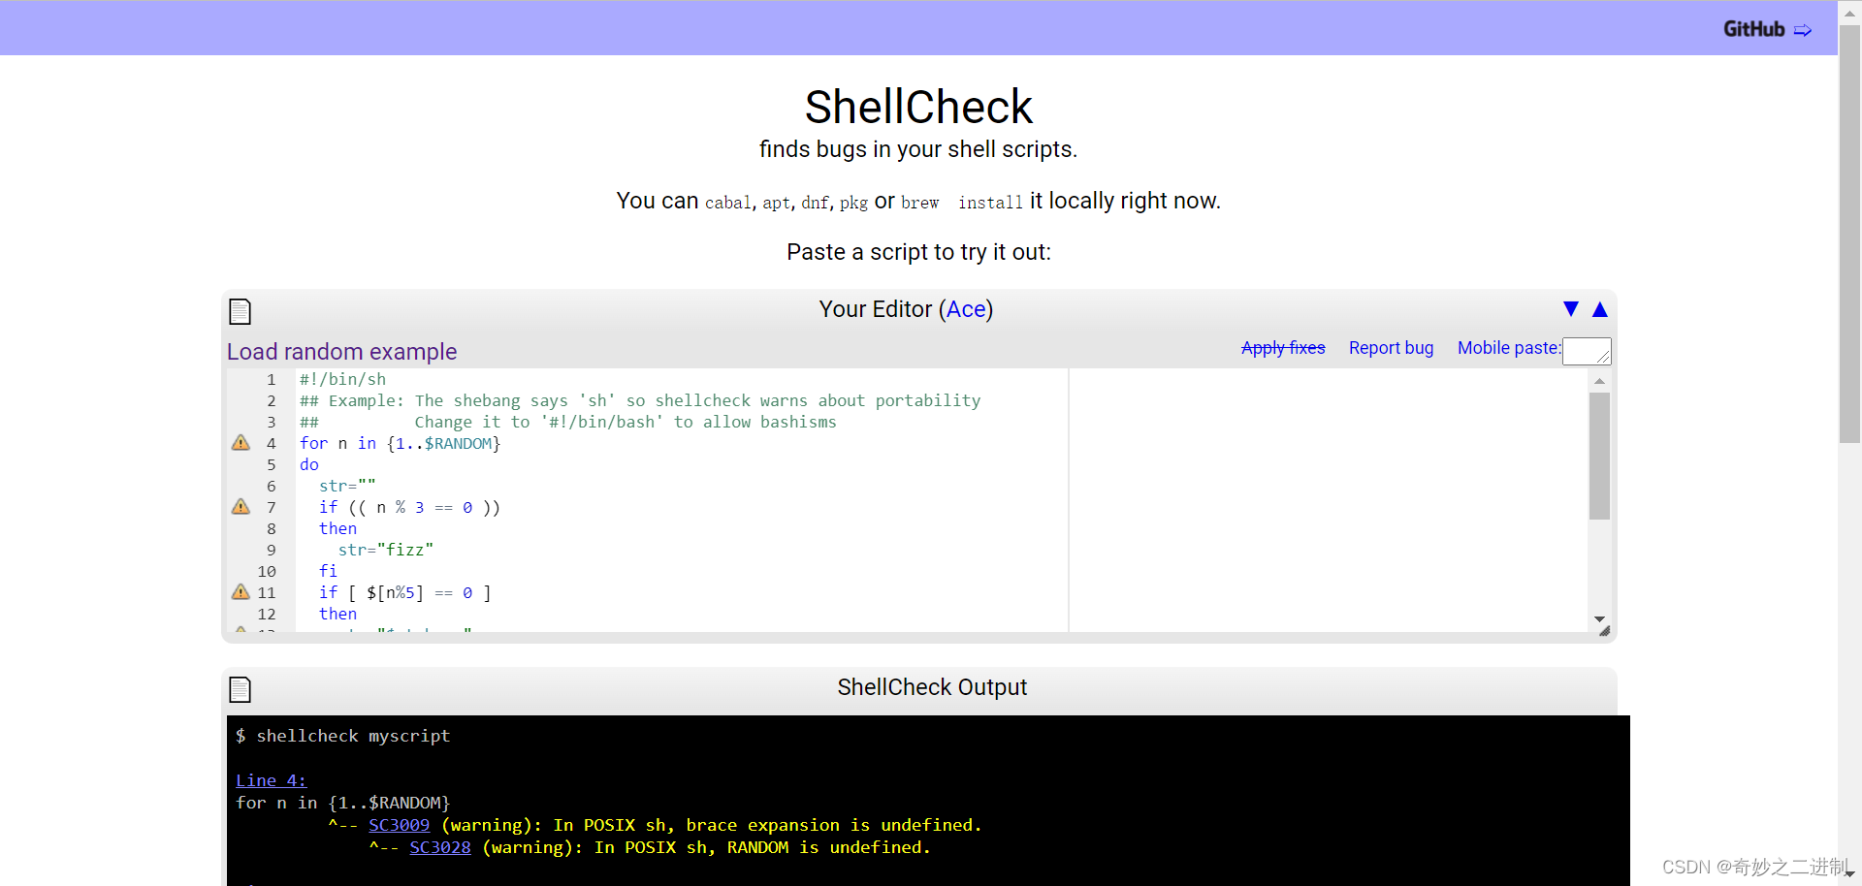
Task: Click the 'do' keyword on line 5
Action: (x=309, y=464)
